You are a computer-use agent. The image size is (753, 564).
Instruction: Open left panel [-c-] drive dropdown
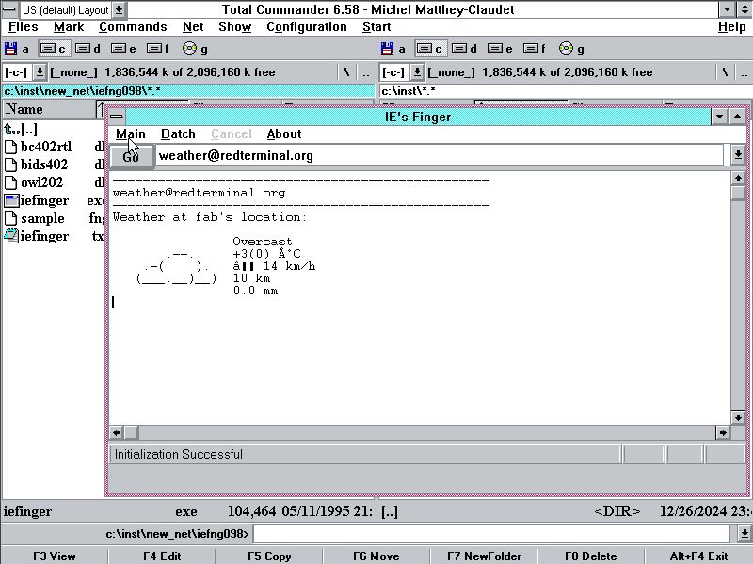[x=40, y=72]
